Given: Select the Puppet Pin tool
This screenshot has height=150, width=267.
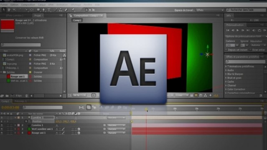Looking at the screenshot, I should [x=73, y=10].
